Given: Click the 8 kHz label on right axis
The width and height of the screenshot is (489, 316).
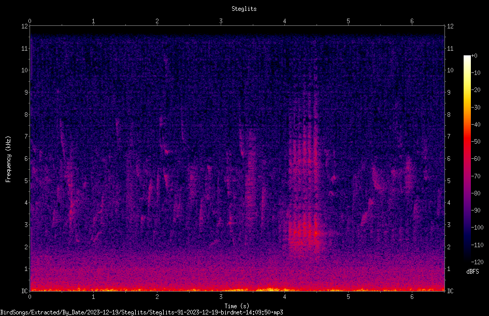Looking at the screenshot, I should tap(449, 115).
